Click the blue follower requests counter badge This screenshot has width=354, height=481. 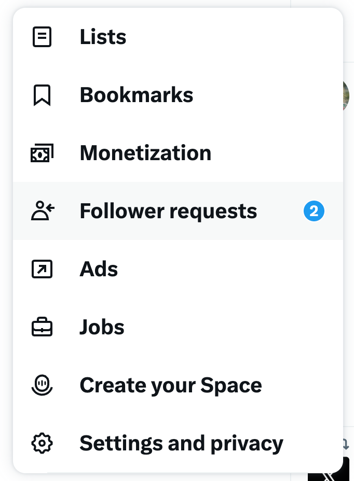[314, 211]
